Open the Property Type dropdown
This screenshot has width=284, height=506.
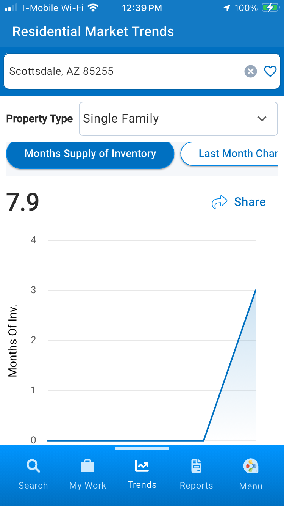tap(178, 119)
